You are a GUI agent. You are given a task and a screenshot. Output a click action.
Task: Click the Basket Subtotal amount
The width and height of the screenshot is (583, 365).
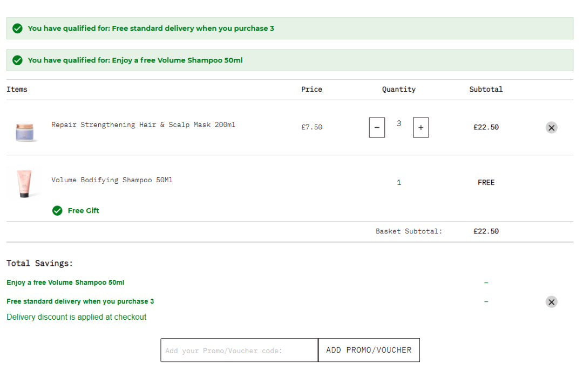click(x=486, y=231)
